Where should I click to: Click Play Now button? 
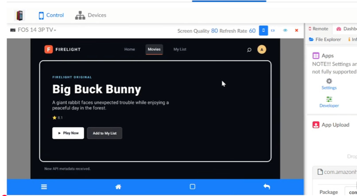(68, 133)
